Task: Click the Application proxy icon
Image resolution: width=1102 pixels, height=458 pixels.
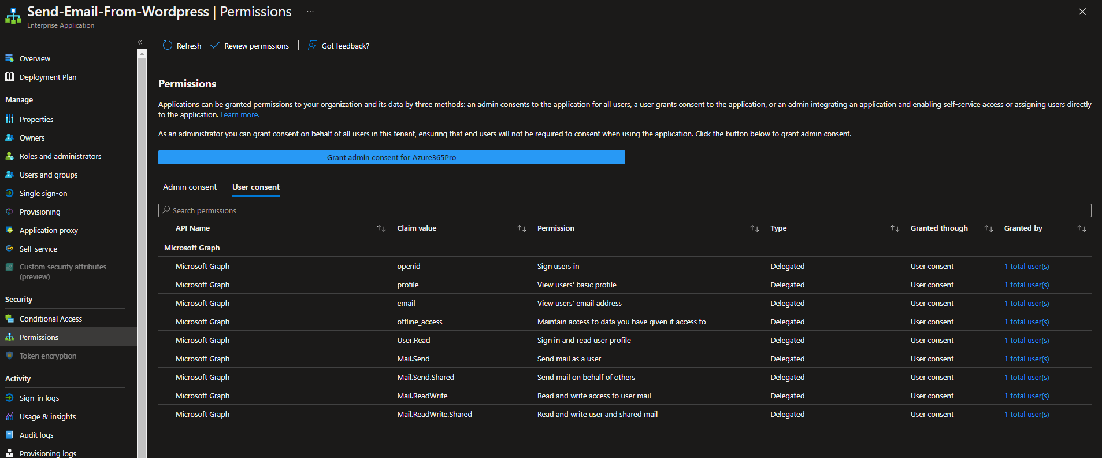Action: click(x=9, y=230)
